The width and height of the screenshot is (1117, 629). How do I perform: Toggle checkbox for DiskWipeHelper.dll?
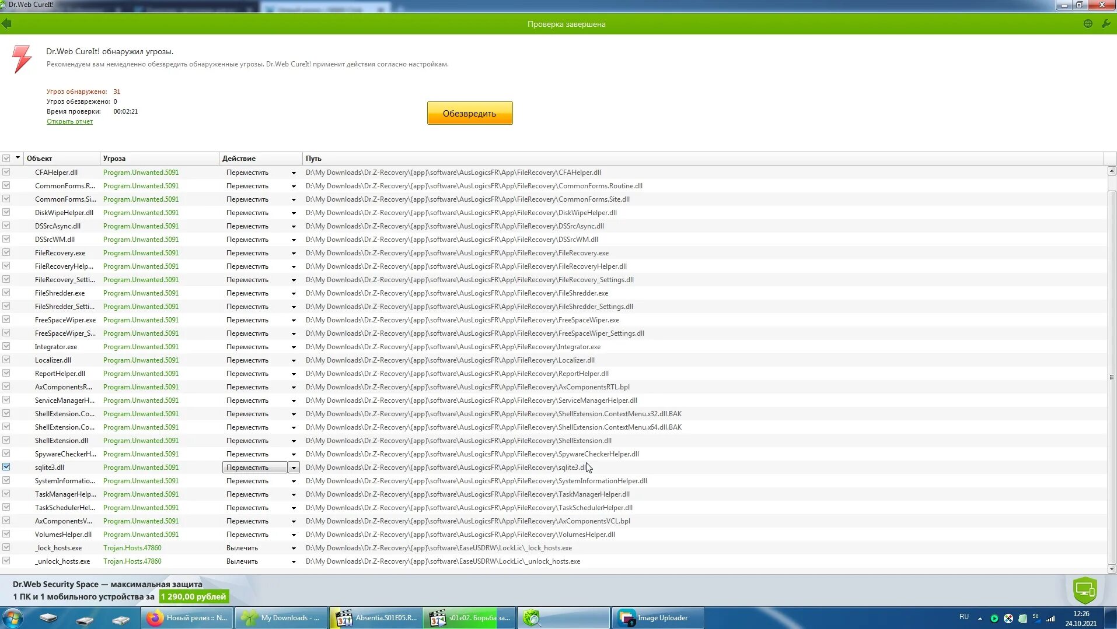click(x=6, y=212)
